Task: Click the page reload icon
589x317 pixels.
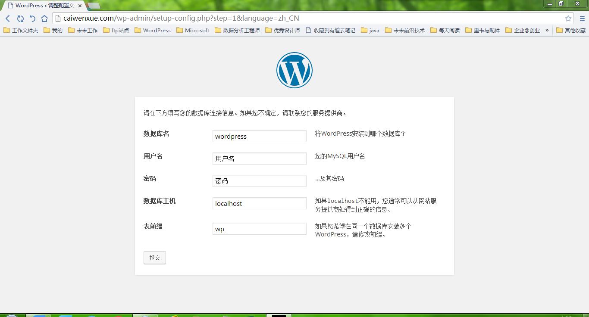Action: pos(20,18)
